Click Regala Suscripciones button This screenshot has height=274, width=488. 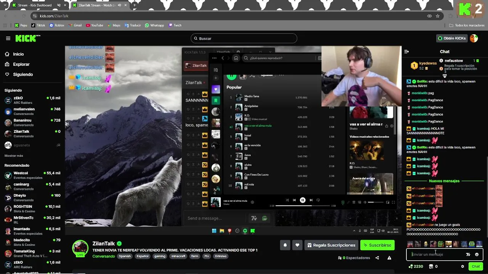(331, 245)
